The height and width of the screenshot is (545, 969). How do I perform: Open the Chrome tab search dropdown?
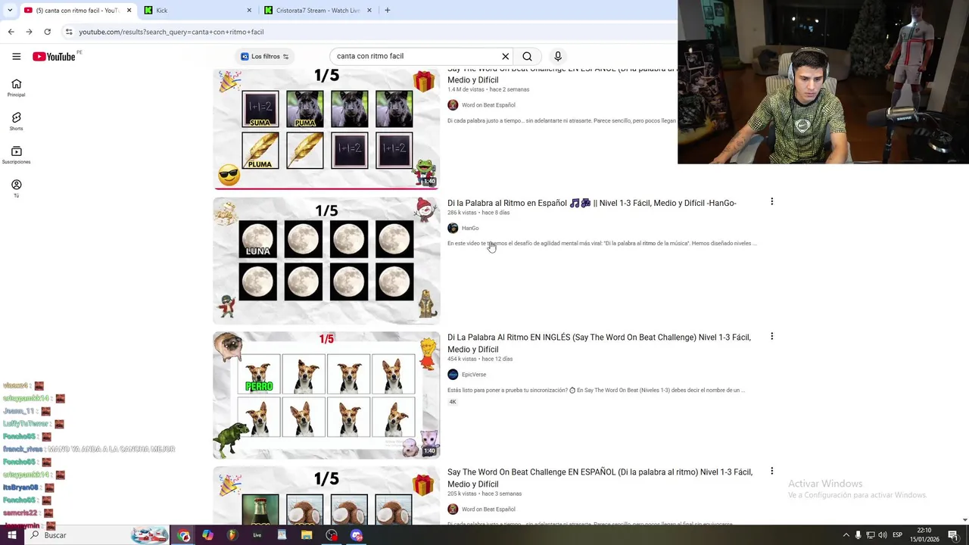coord(10,10)
